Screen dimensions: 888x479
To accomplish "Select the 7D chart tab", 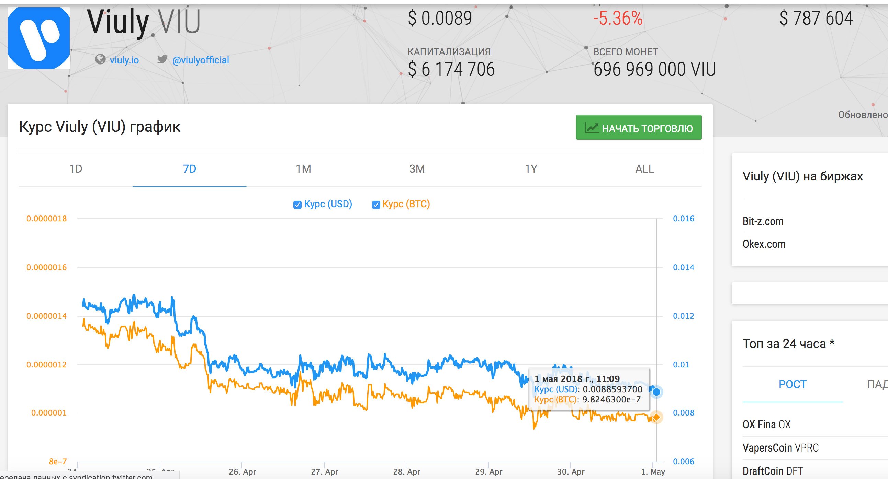I will click(x=189, y=169).
